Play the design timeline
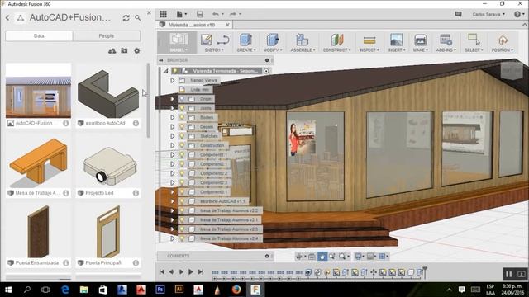Image resolution: width=529 pixels, height=297 pixels. click(x=191, y=271)
